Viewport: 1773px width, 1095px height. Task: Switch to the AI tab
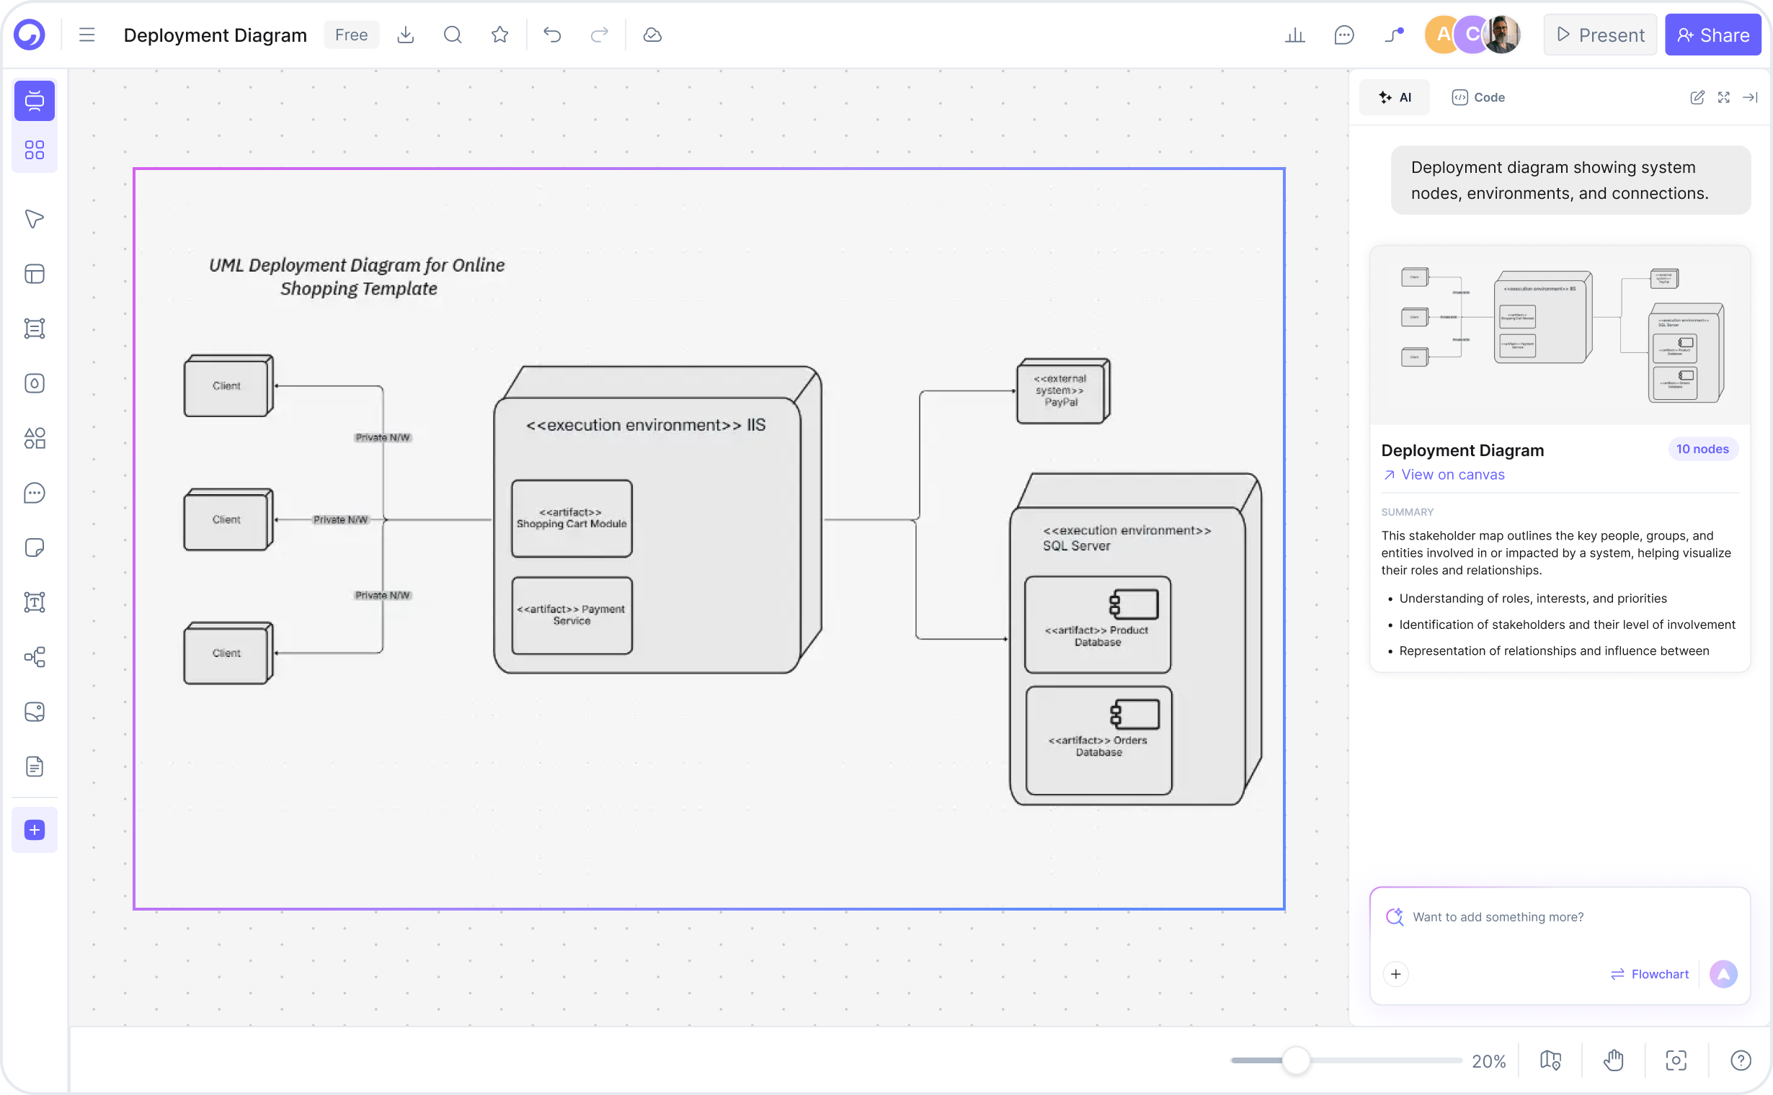1395,97
